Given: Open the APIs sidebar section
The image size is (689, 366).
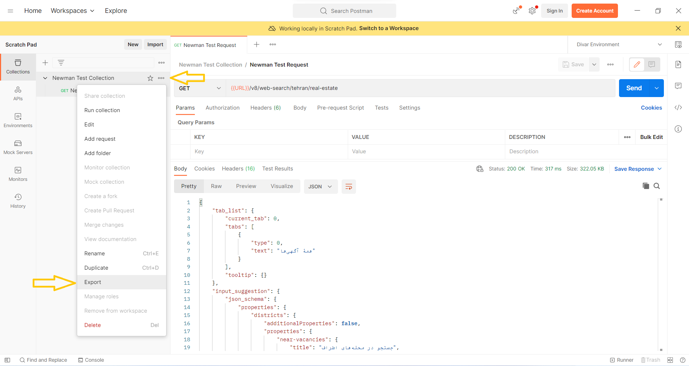Looking at the screenshot, I should coord(18,93).
